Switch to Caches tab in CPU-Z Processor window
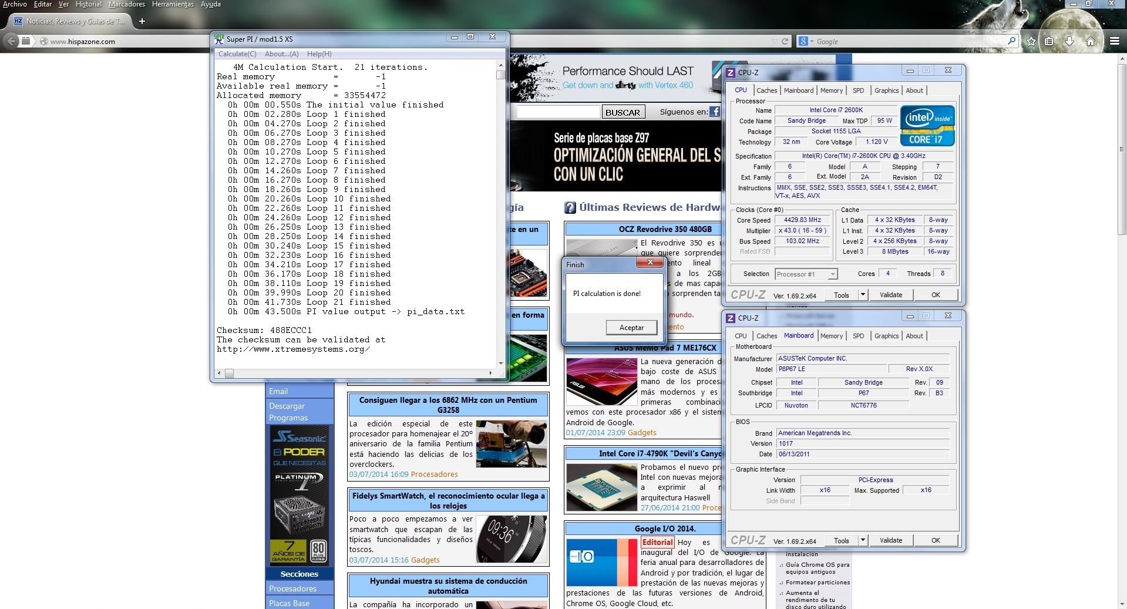Viewport: 1127px width, 609px height. (766, 90)
